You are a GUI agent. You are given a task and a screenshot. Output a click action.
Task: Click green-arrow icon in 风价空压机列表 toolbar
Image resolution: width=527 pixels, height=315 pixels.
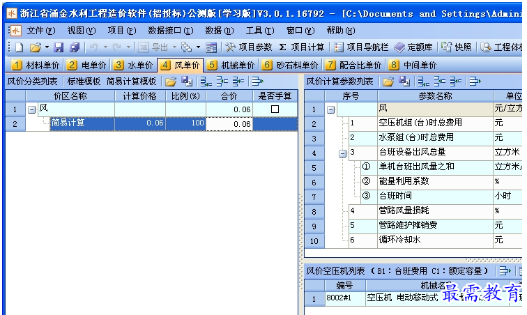coord(505,271)
